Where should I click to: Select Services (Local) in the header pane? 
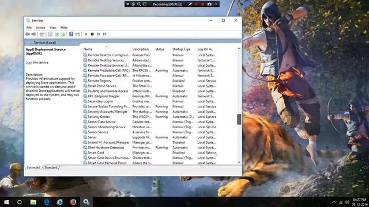pos(45,43)
